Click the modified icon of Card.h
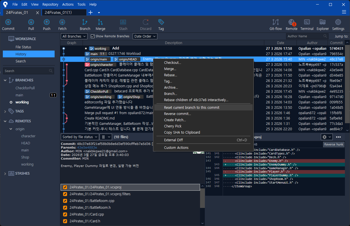This screenshot has height=226, width=350. tap(65, 221)
